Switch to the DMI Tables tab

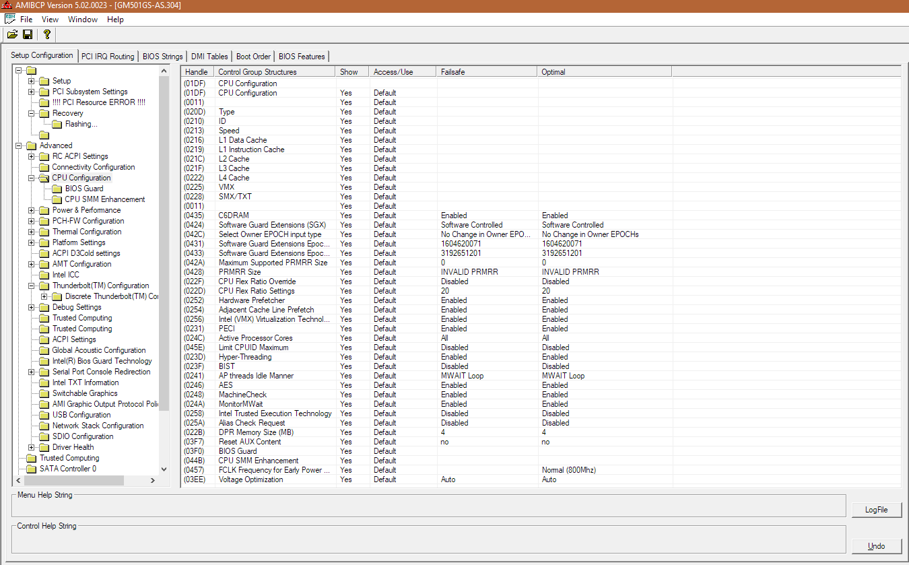point(209,57)
